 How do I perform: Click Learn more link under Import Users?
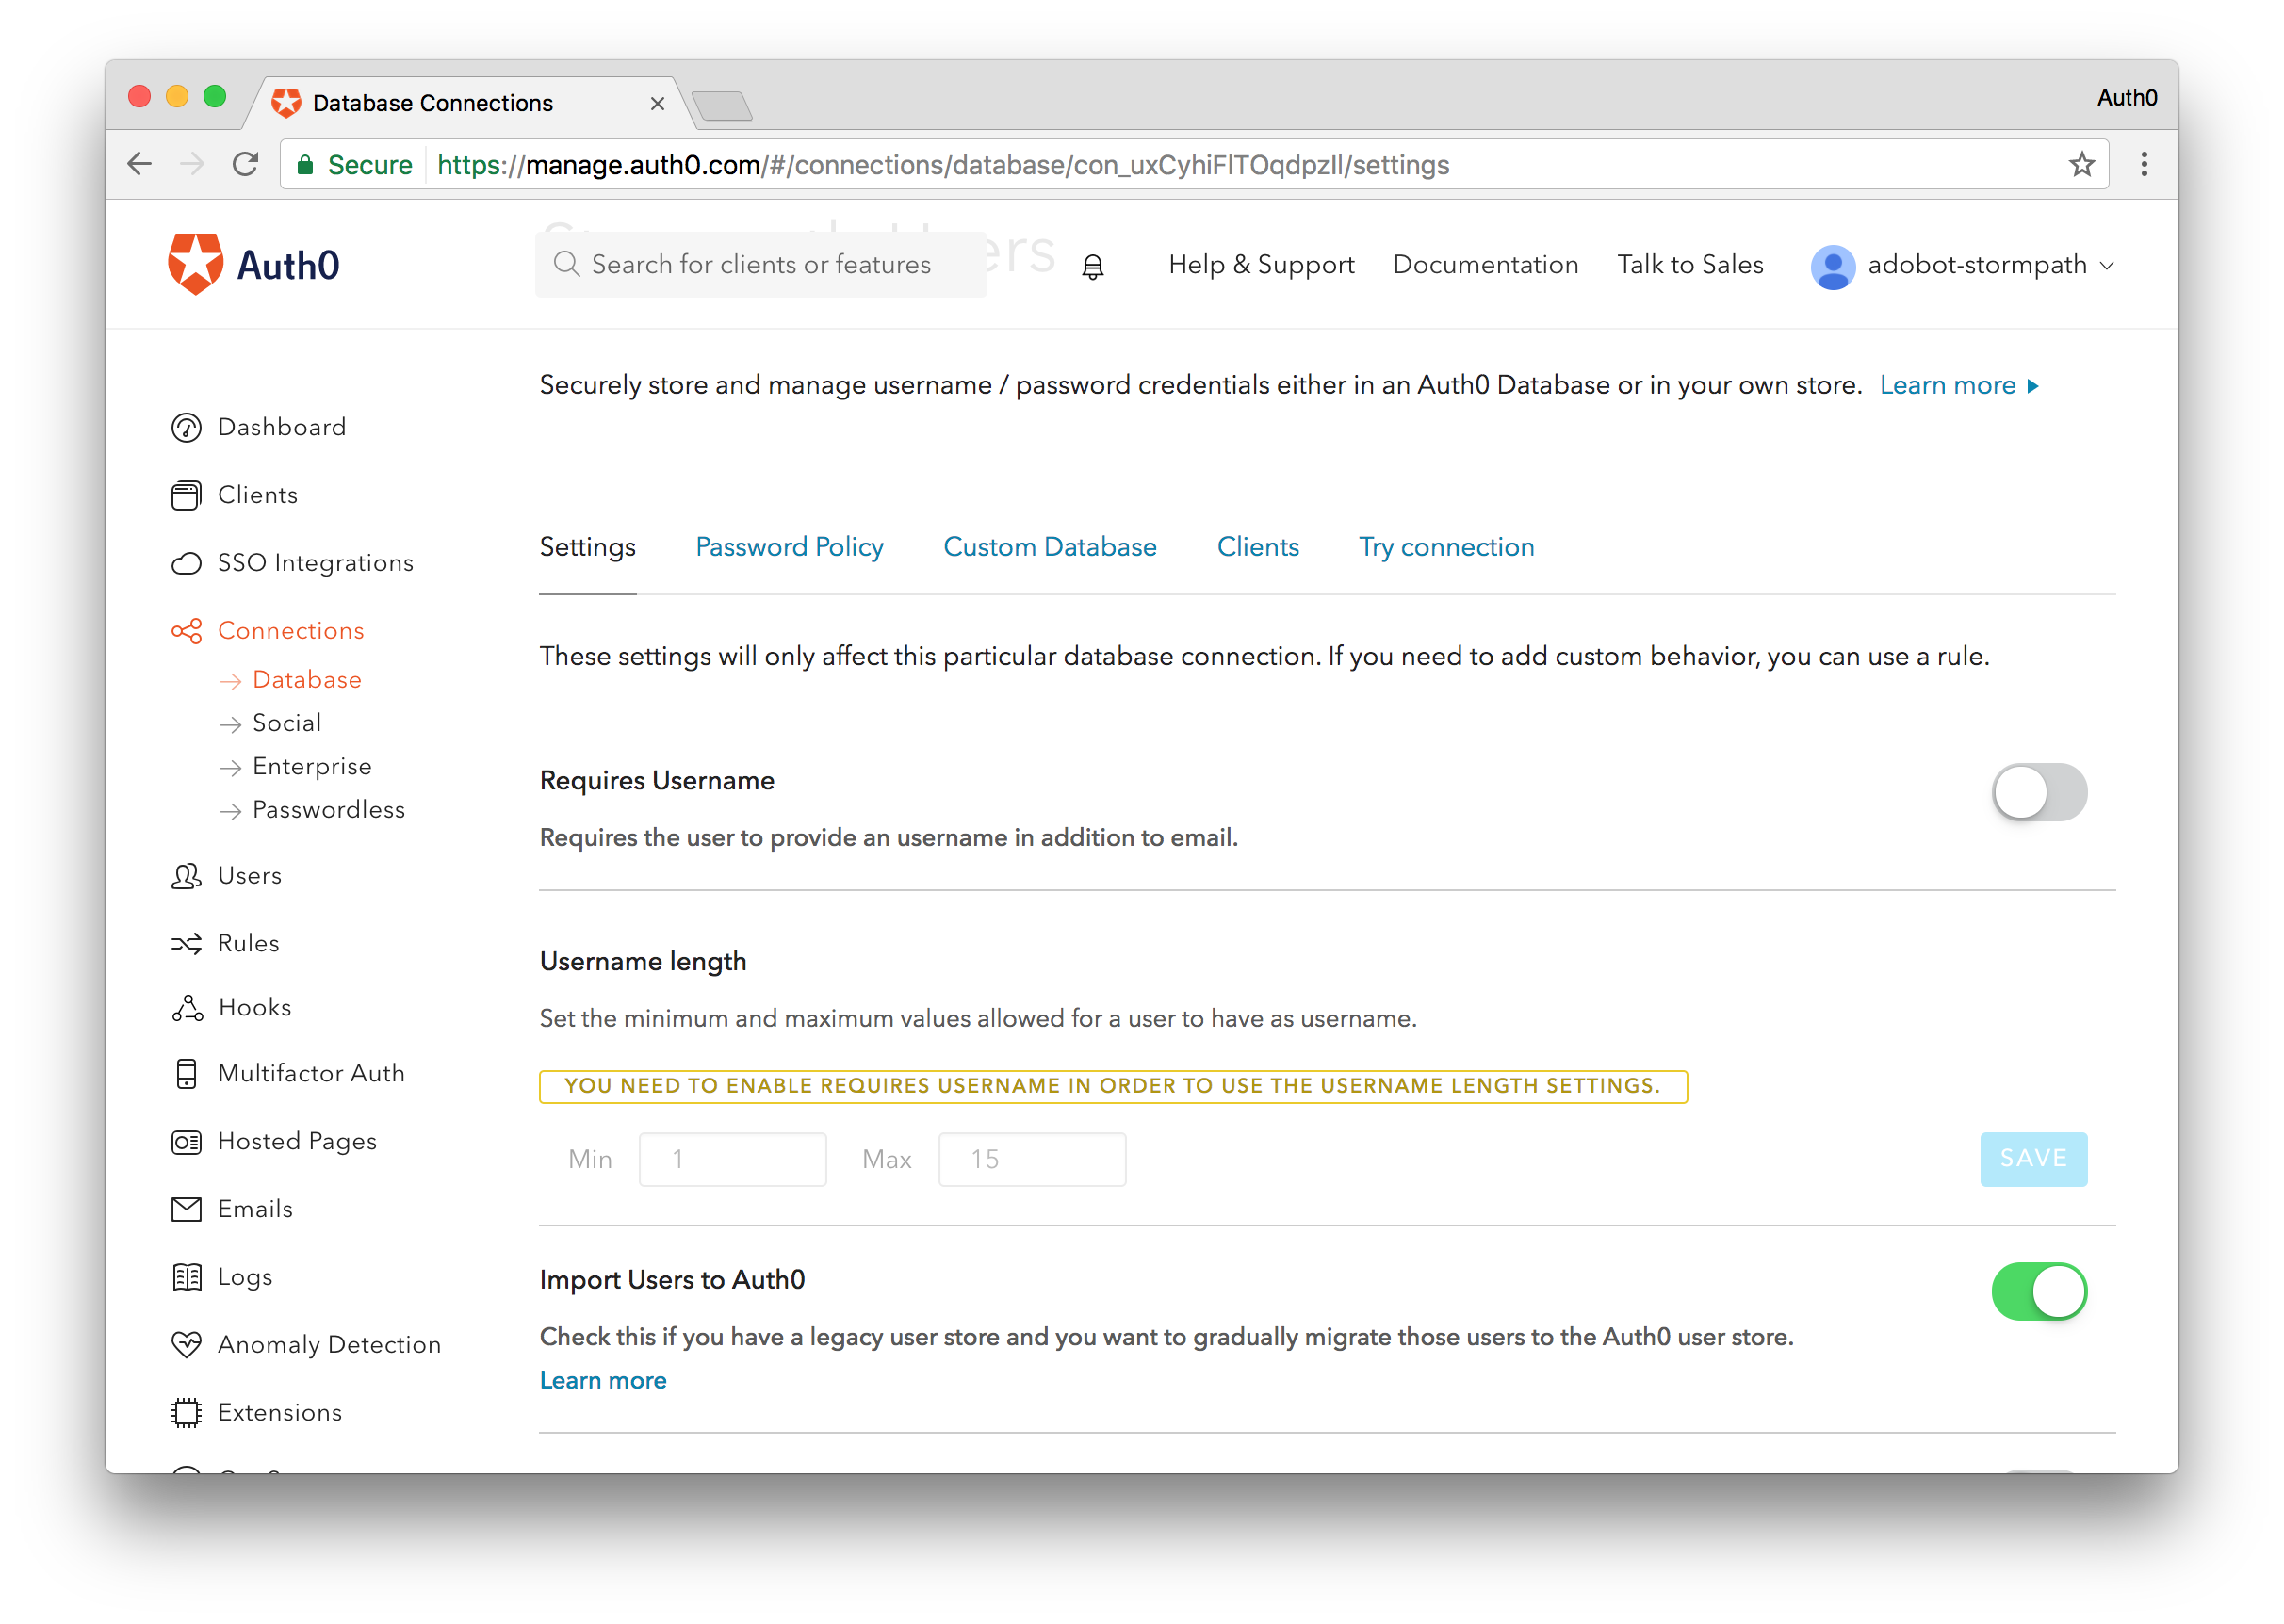[603, 1380]
